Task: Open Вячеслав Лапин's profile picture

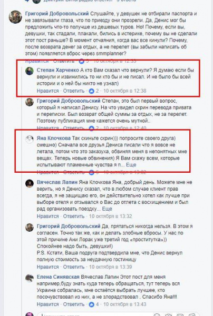Action: point(30,184)
